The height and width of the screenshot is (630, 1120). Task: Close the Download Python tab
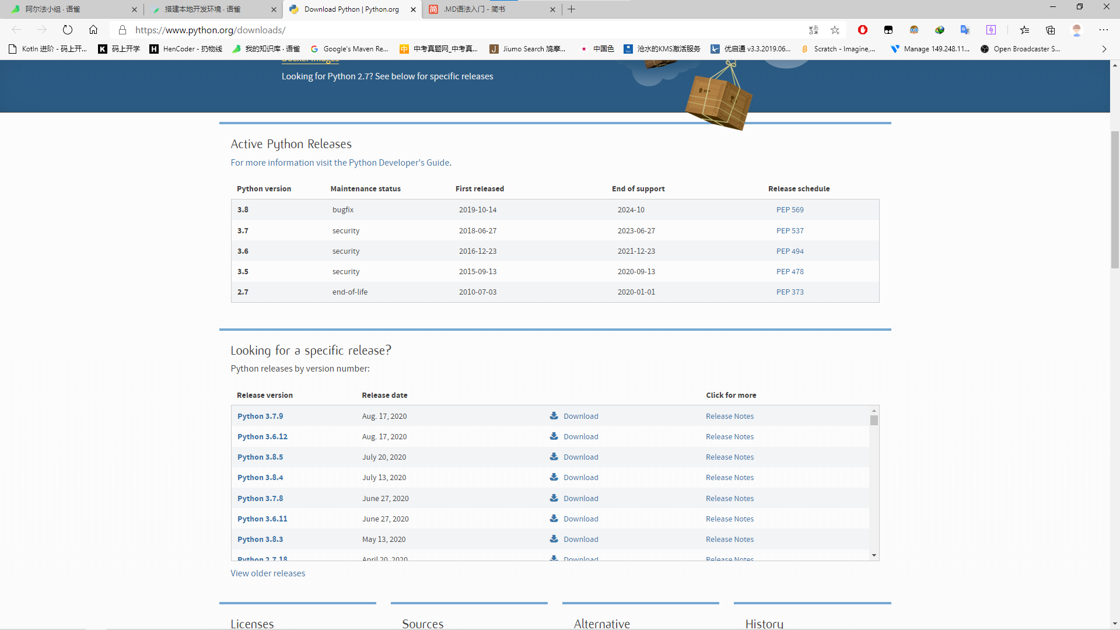pos(413,9)
